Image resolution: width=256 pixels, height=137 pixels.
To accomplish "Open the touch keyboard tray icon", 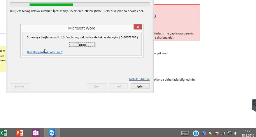I will click(x=185, y=133).
